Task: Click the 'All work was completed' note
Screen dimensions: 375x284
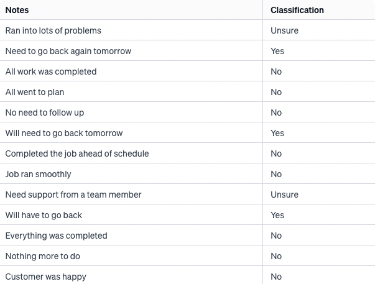Action: (x=51, y=71)
